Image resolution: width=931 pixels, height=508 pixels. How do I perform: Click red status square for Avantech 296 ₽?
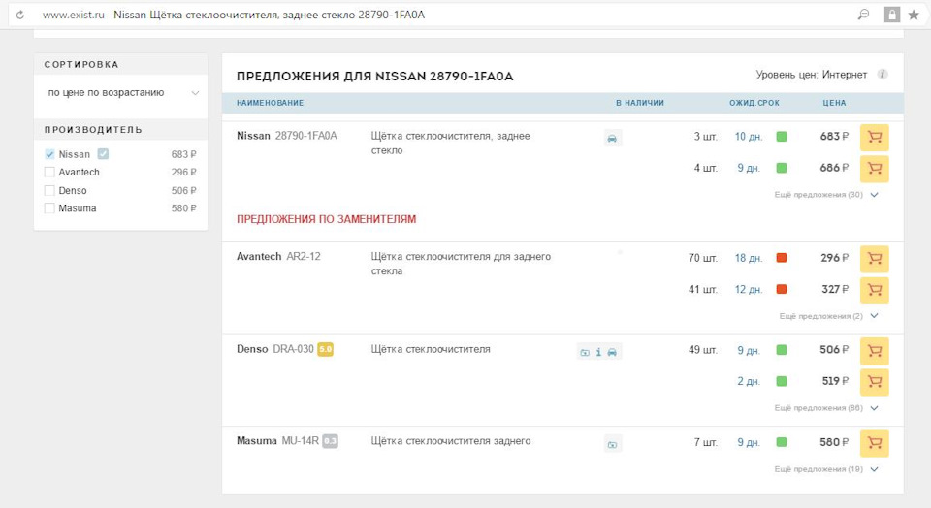coord(782,258)
